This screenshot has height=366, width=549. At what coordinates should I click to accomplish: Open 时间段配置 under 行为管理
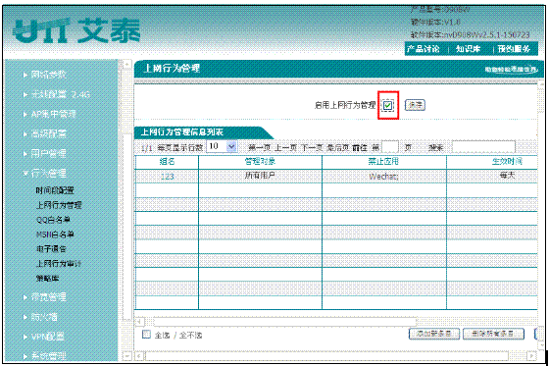55,190
